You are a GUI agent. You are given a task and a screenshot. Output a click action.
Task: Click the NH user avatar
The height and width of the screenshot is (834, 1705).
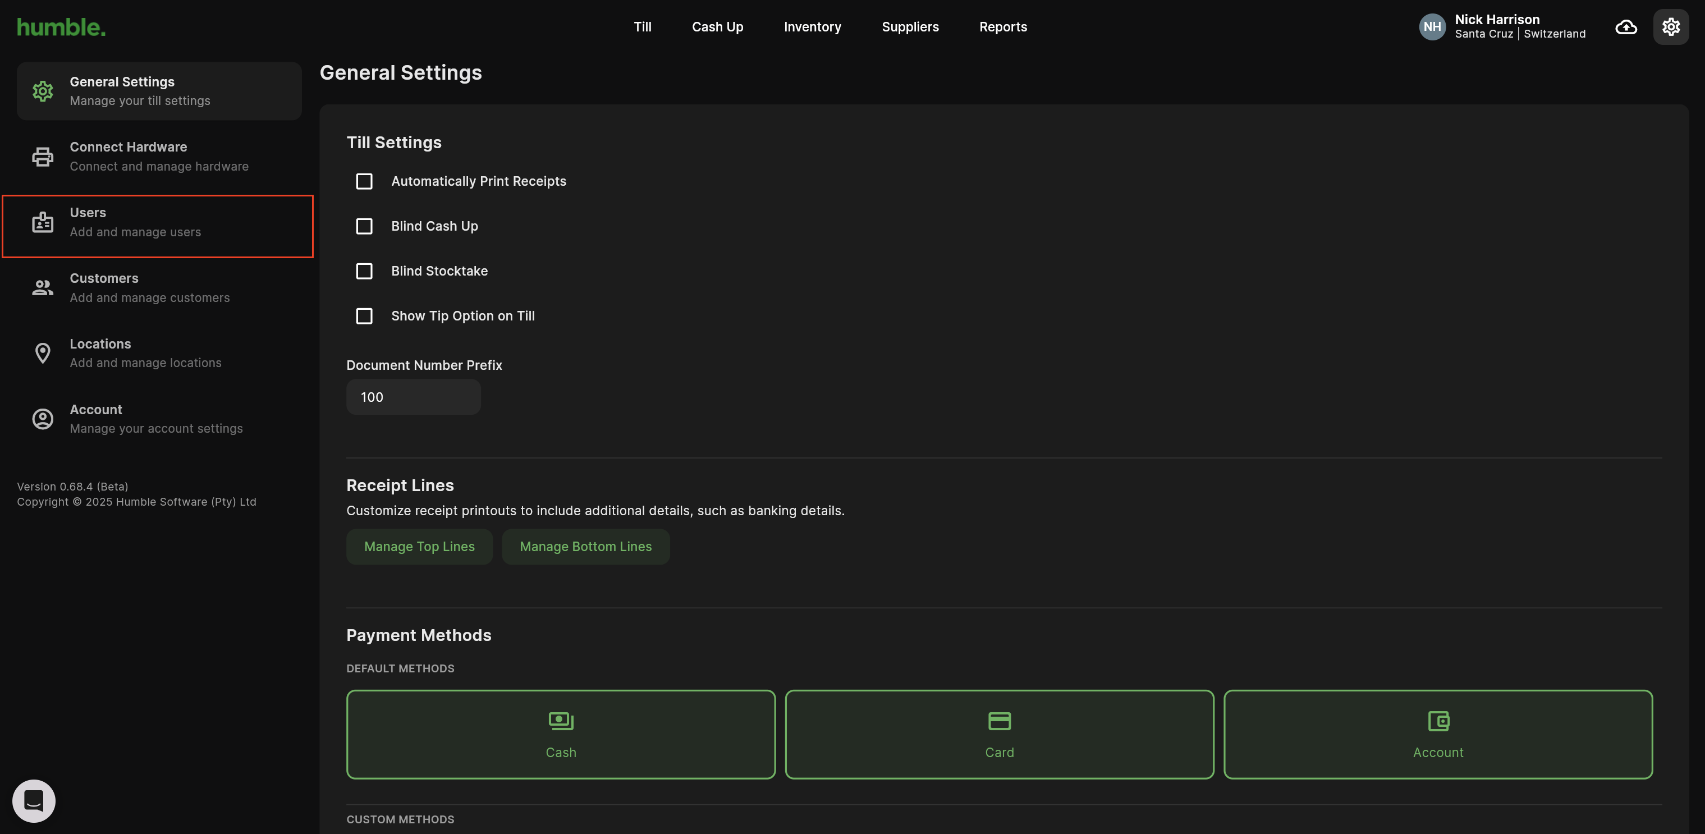1432,27
